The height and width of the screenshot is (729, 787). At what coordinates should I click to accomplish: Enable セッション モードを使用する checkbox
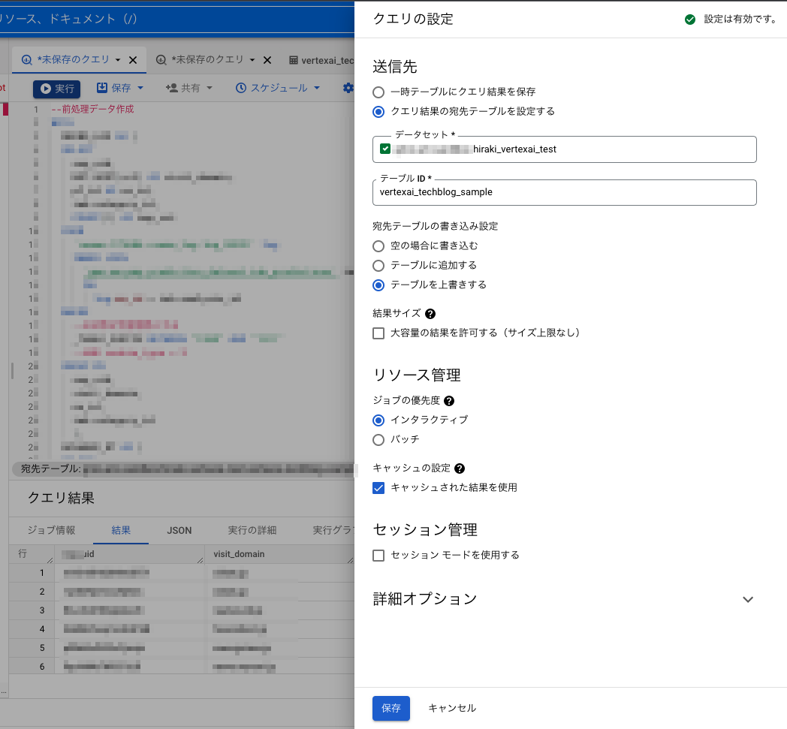[x=378, y=556]
